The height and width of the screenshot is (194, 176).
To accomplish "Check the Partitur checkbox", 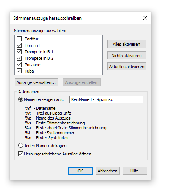I will click(x=19, y=39).
